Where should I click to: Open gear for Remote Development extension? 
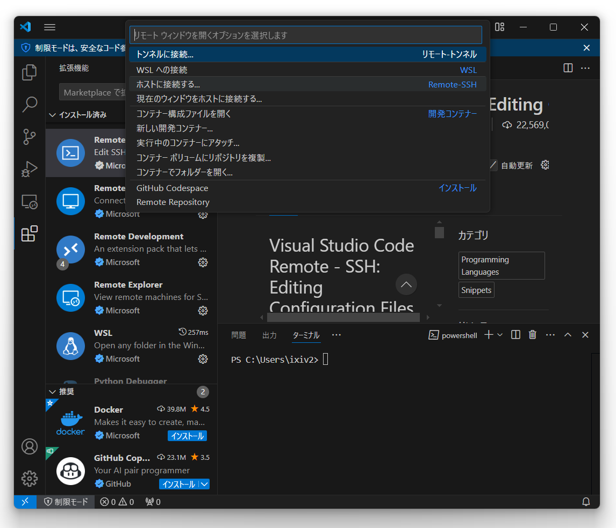203,262
